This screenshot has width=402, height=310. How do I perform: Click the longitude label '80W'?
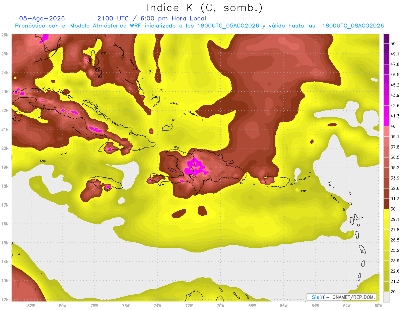63,306
